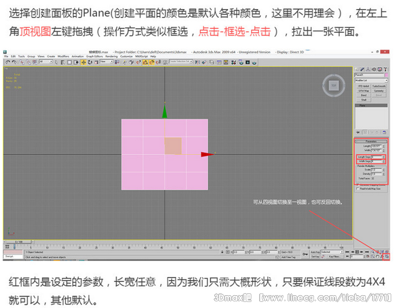
Task: Open the Key Filters dialog button
Action: pyautogui.click(x=334, y=256)
